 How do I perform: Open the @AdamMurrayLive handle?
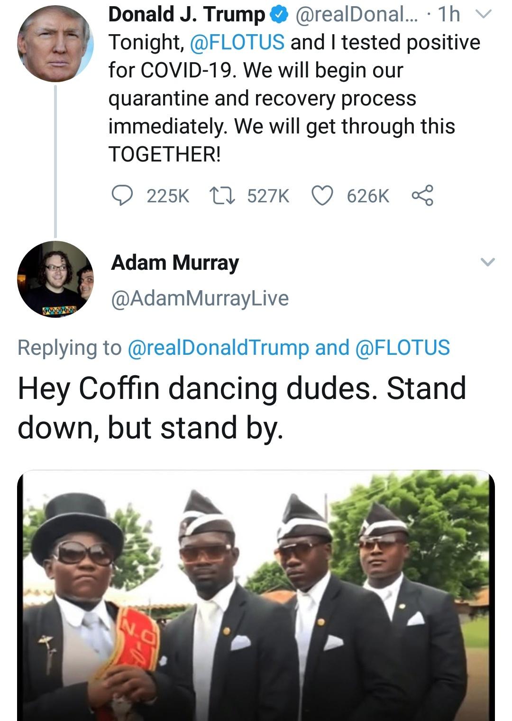pos(200,298)
